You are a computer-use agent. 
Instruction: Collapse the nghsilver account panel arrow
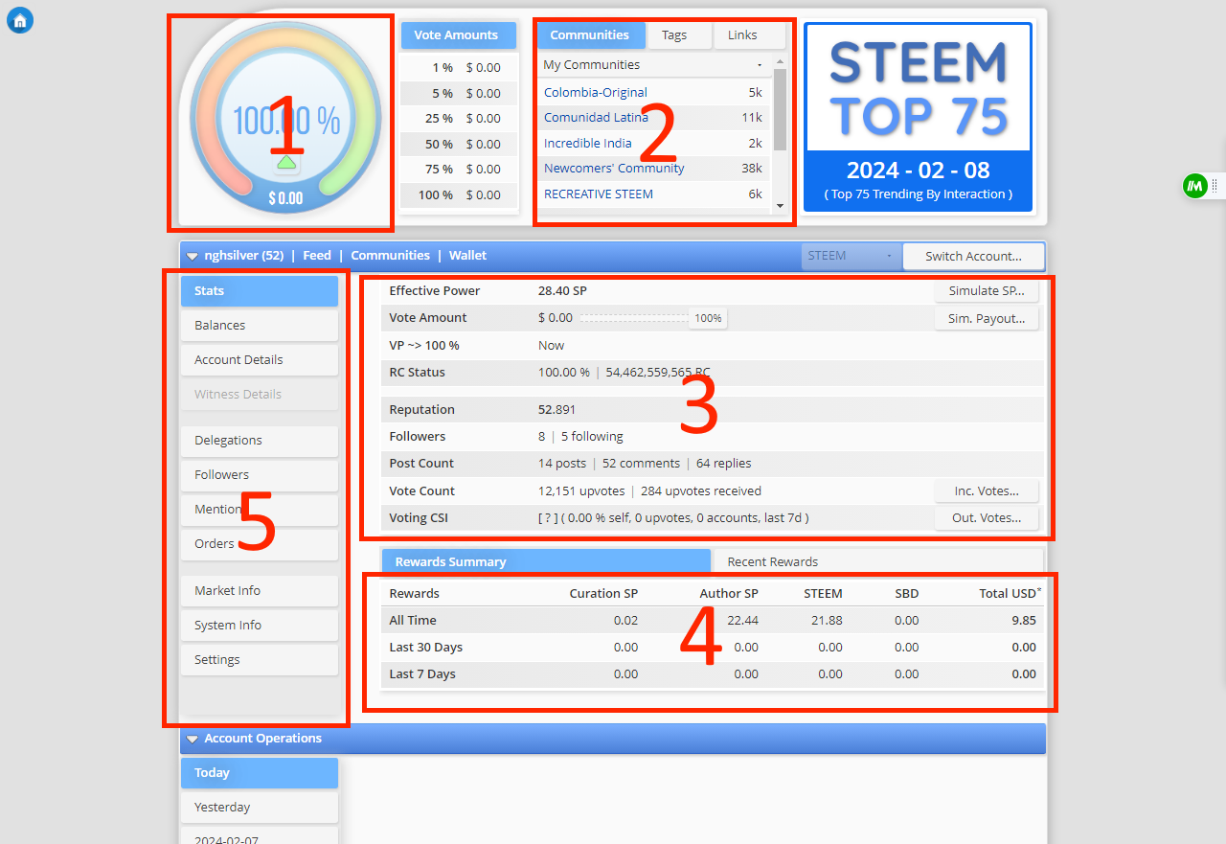coord(193,256)
